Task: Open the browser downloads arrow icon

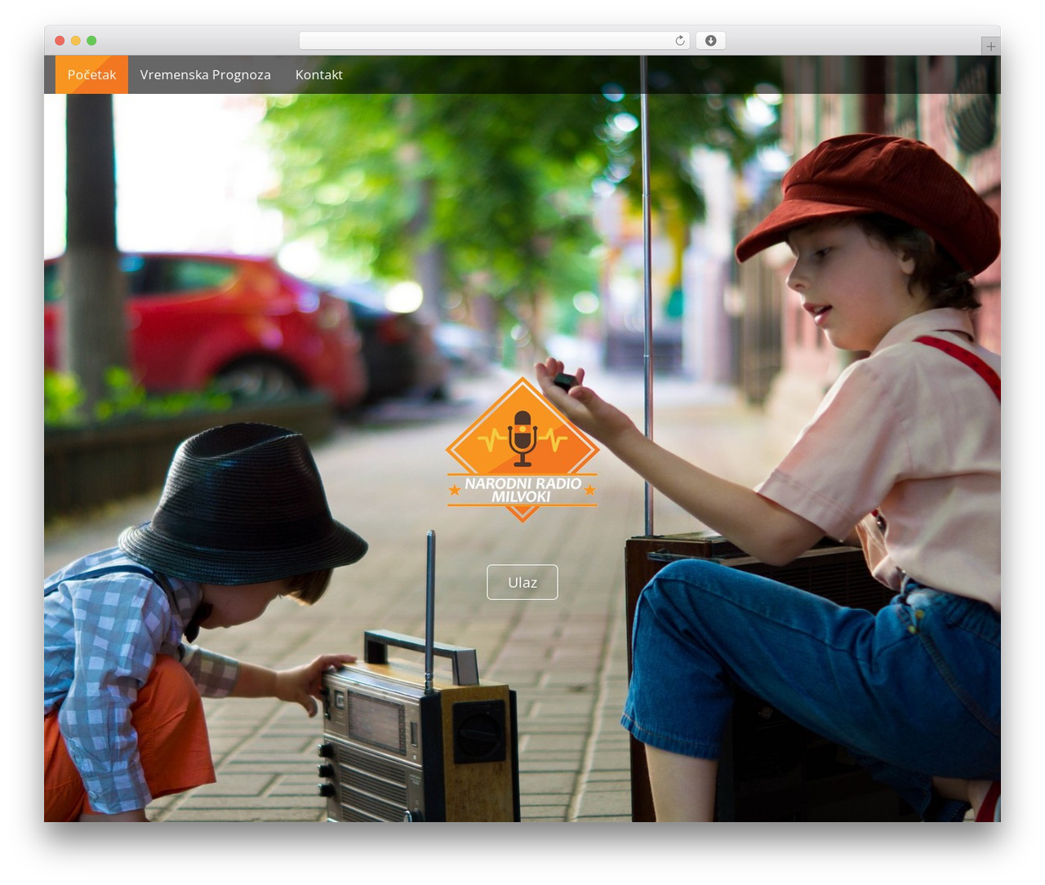Action: point(710,40)
